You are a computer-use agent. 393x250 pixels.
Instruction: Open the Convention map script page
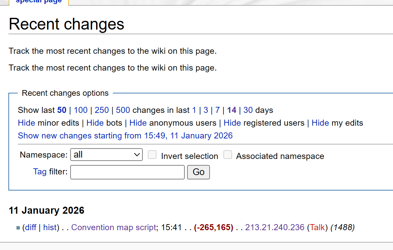(114, 227)
